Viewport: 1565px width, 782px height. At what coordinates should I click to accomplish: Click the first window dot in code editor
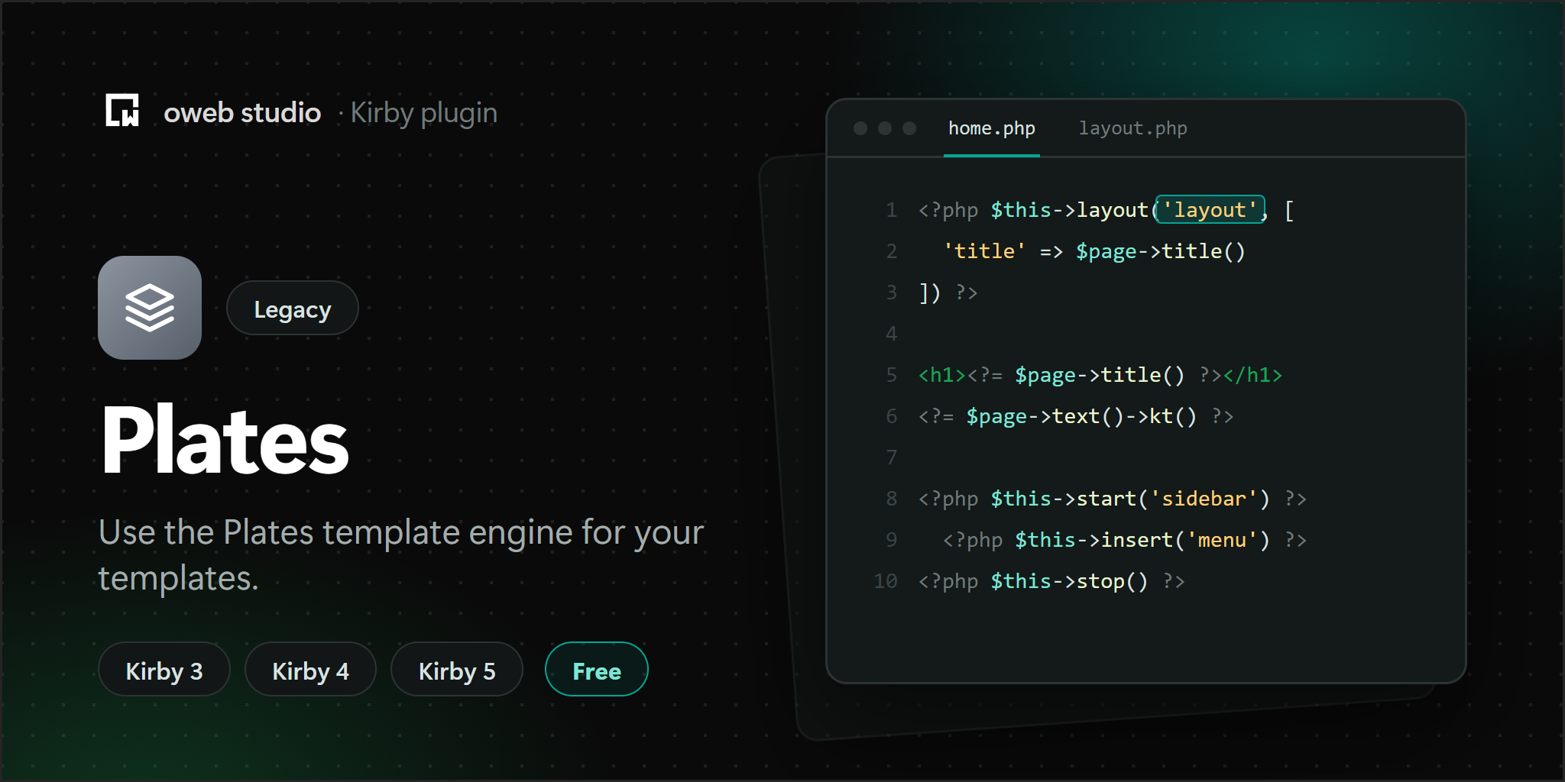pos(860,128)
